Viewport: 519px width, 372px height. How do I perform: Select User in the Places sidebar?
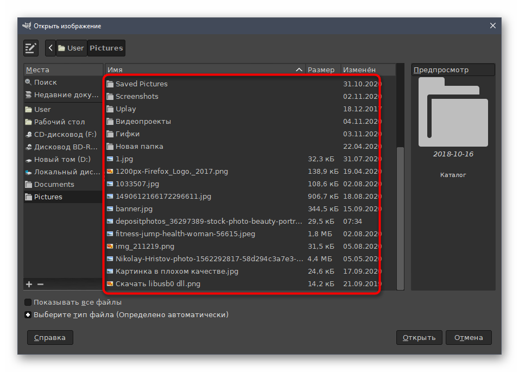click(63, 109)
